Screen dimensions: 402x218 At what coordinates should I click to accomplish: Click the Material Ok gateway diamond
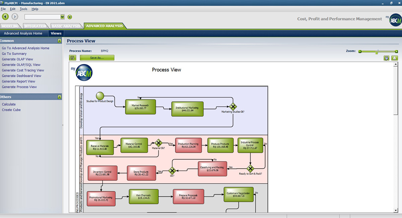pyautogui.click(x=158, y=144)
